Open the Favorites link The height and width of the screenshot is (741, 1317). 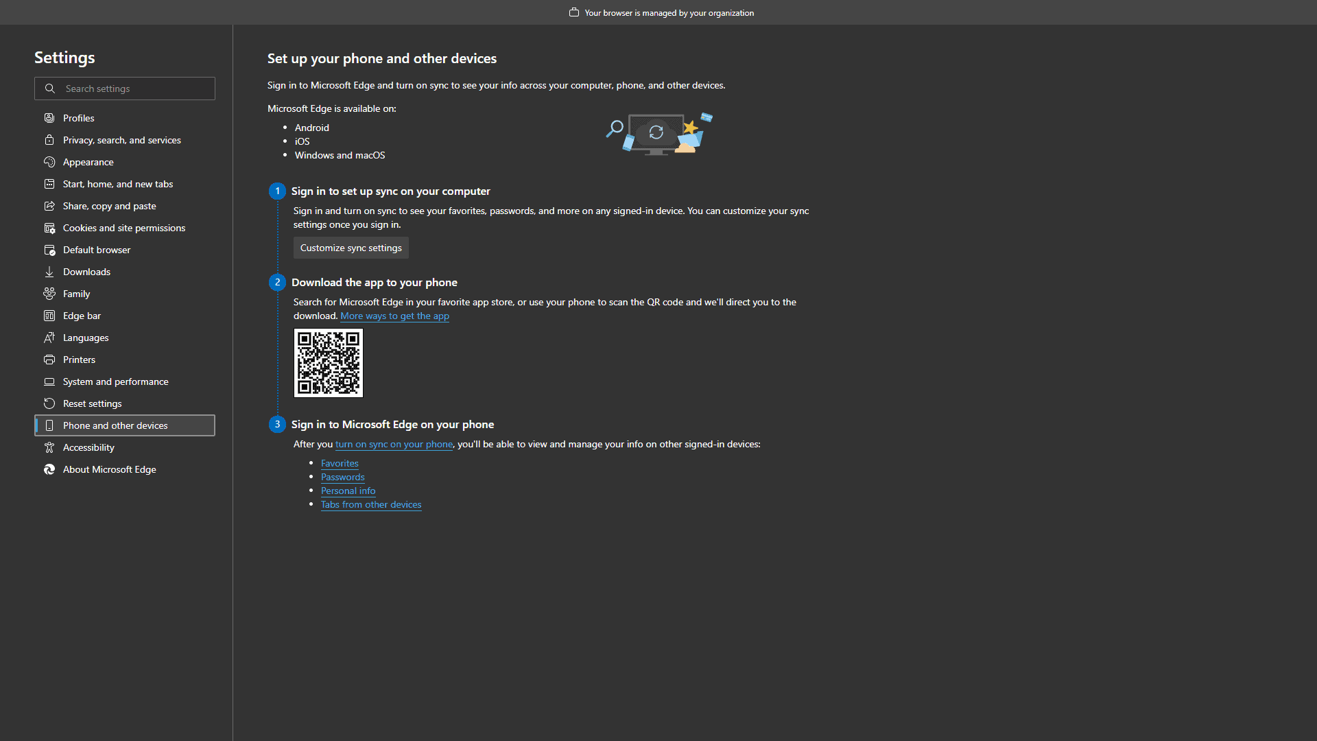(340, 463)
